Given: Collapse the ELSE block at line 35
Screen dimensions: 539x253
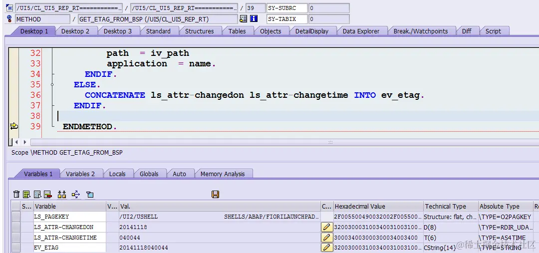Looking at the screenshot, I should 52,84.
